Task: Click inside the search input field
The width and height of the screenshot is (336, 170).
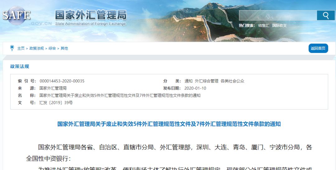Action: (278, 16)
